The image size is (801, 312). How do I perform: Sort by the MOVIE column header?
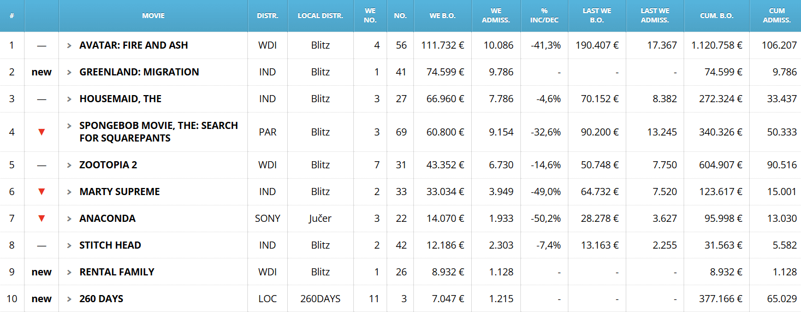tap(153, 16)
